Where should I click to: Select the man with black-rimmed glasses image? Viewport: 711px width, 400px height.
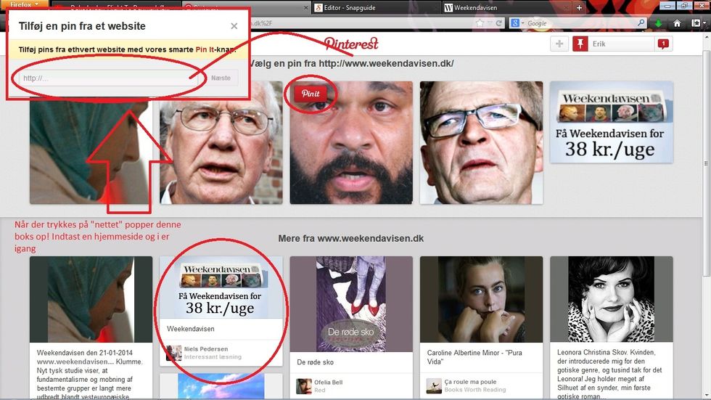tap(481, 142)
